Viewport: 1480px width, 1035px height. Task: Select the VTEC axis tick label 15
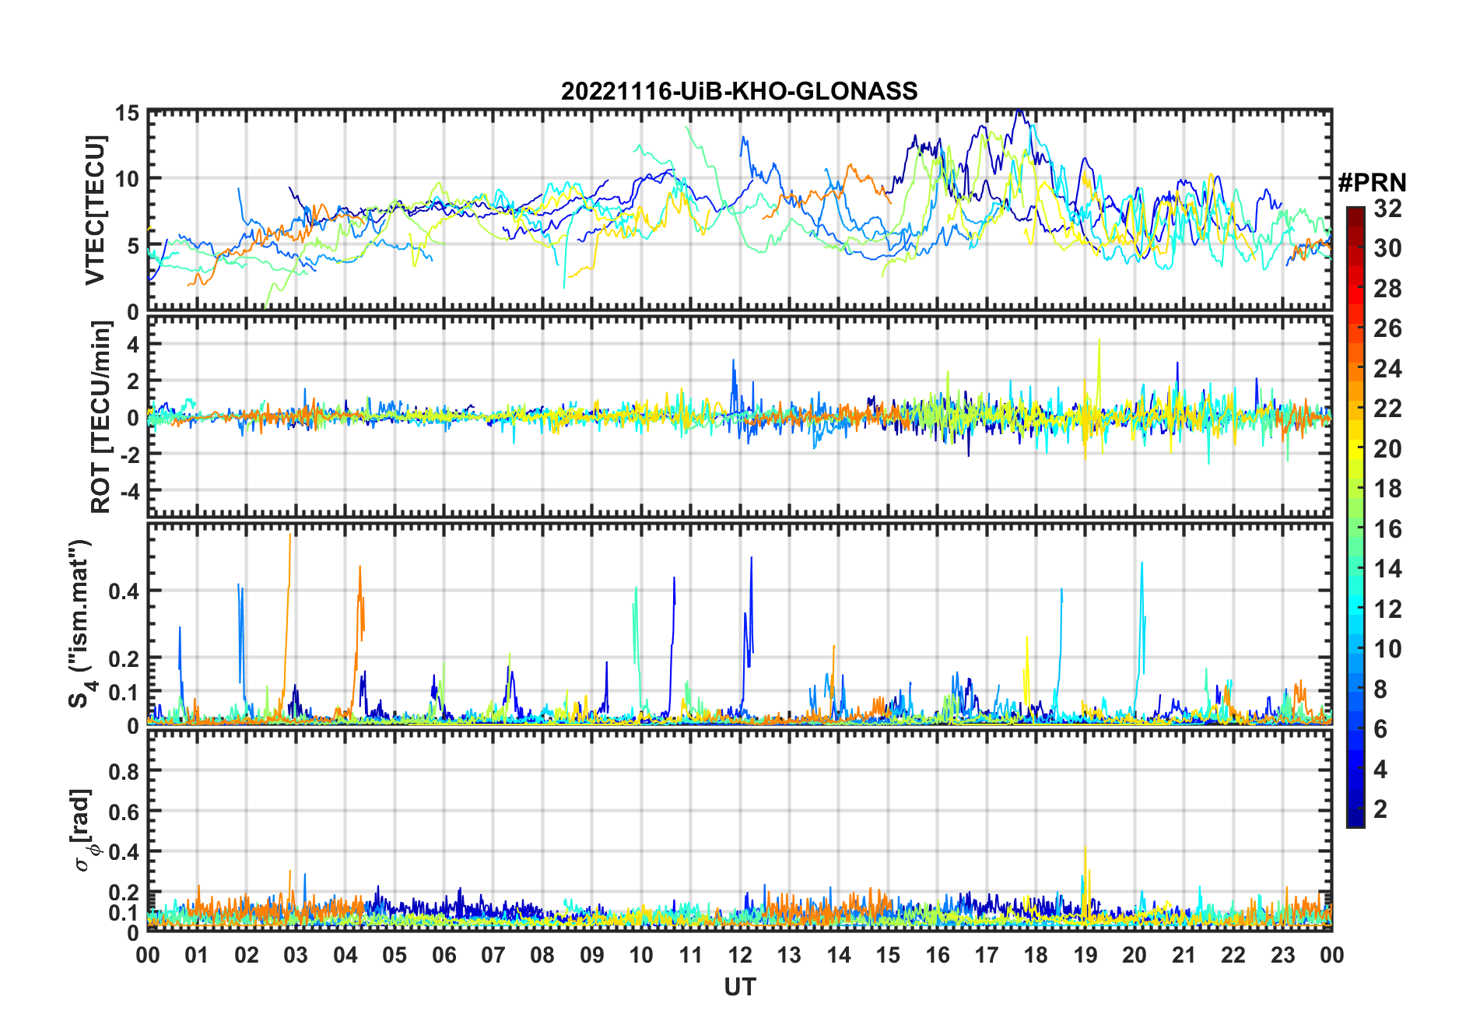127,114
